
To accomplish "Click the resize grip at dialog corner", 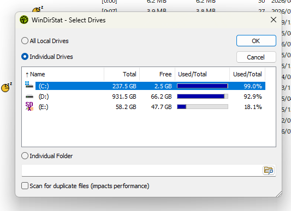I will coord(279,194).
